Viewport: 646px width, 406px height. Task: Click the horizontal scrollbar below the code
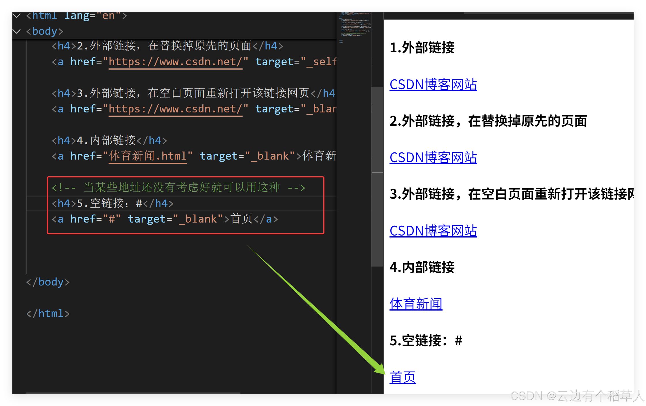click(x=132, y=392)
